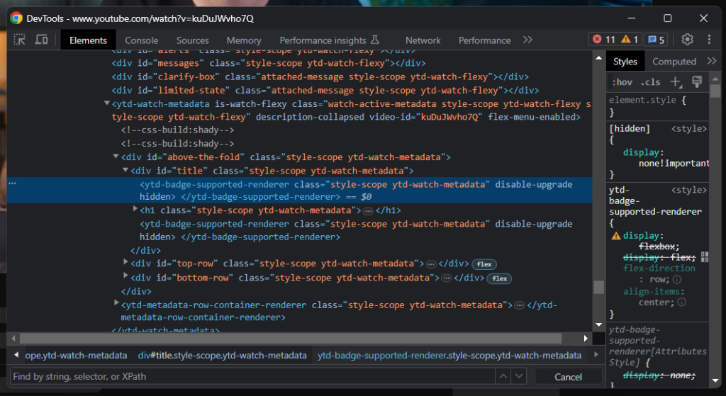The image size is (726, 396).
Task: Switch to the Console tab
Action: 142,40
